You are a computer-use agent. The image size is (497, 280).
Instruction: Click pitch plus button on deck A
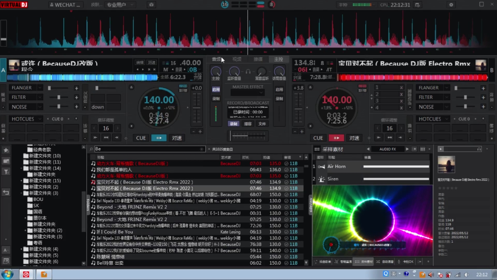(200, 131)
